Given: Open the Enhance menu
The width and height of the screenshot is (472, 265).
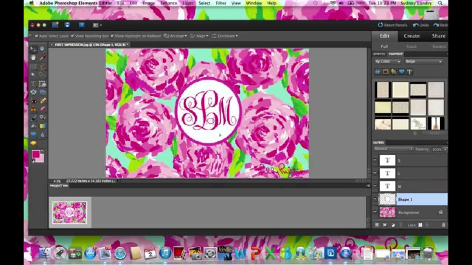Looking at the screenshot, I should coord(169,3).
